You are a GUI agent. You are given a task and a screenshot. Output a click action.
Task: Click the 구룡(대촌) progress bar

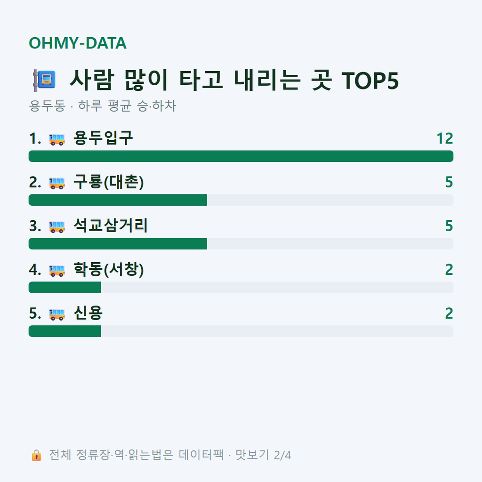coord(241,200)
